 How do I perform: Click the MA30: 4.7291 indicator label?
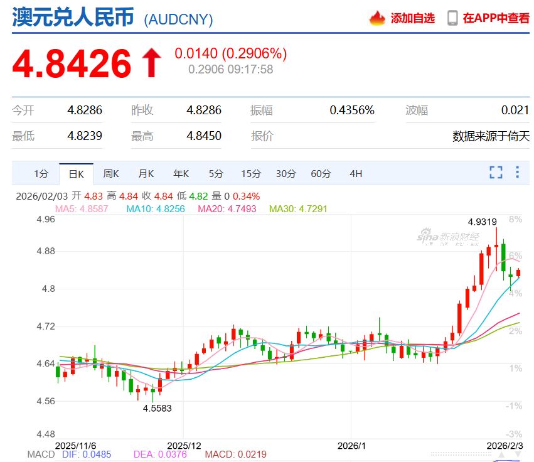[298, 209]
